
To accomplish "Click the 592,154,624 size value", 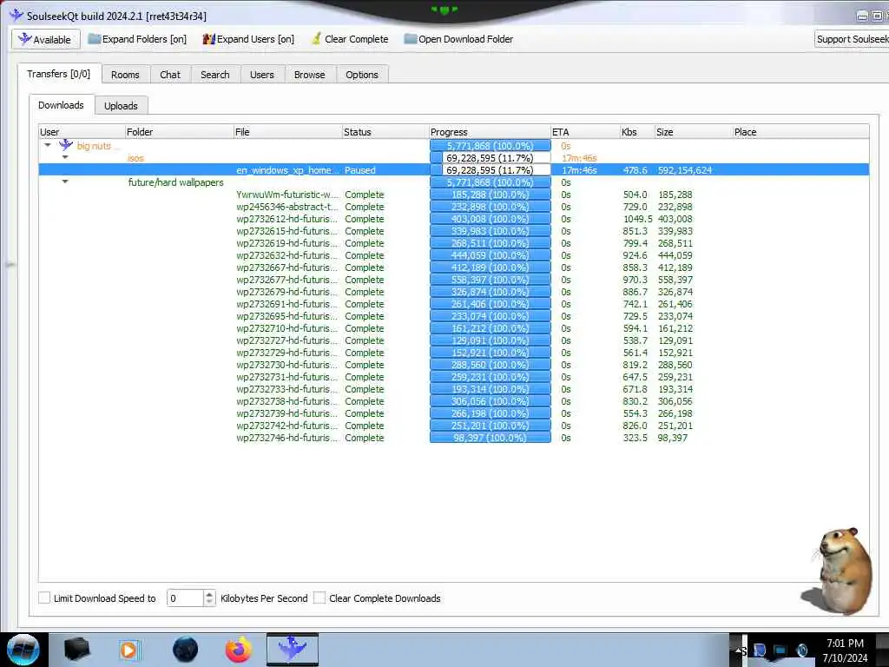I will click(x=685, y=169).
